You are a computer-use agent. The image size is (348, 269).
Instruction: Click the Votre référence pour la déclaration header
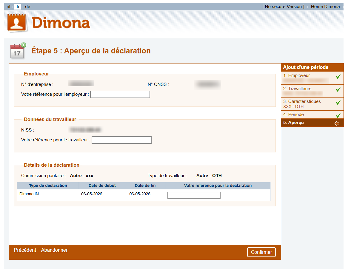coord(218,185)
